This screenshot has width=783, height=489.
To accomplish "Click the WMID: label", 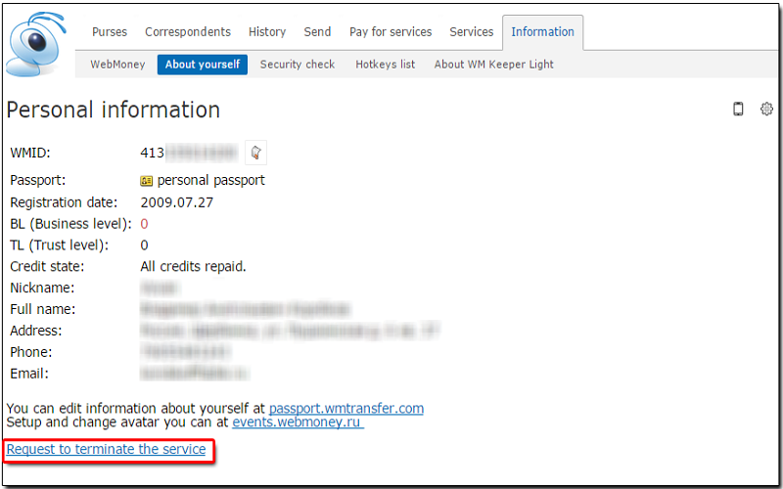I will click(x=30, y=153).
